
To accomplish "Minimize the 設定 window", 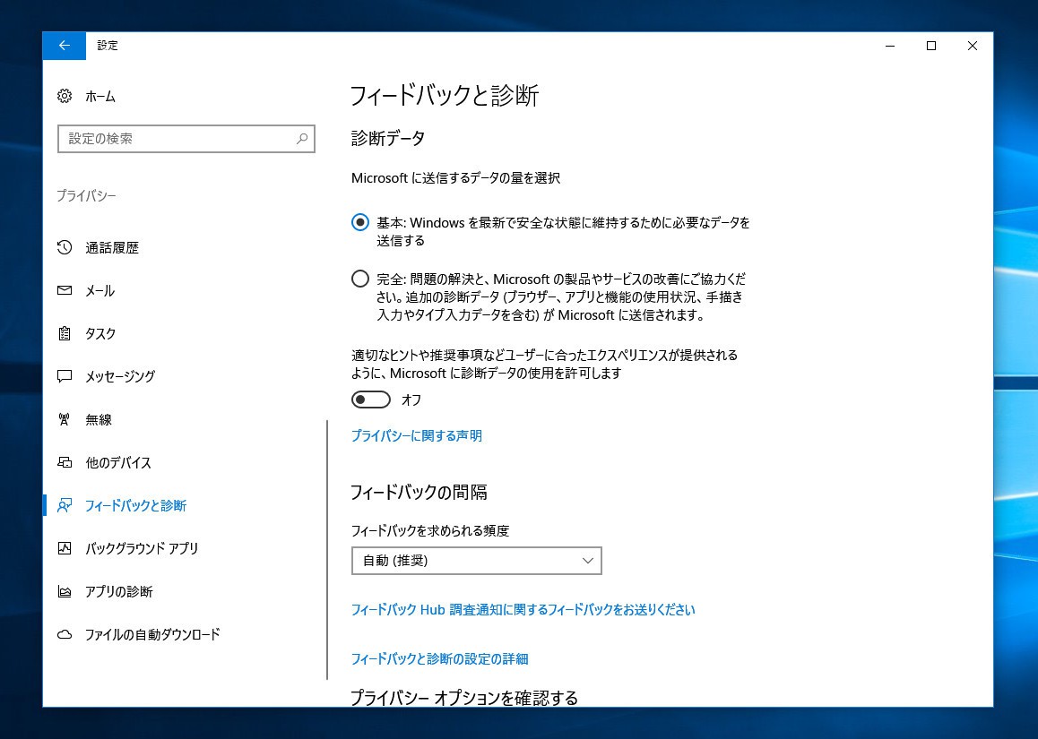I will (x=890, y=46).
